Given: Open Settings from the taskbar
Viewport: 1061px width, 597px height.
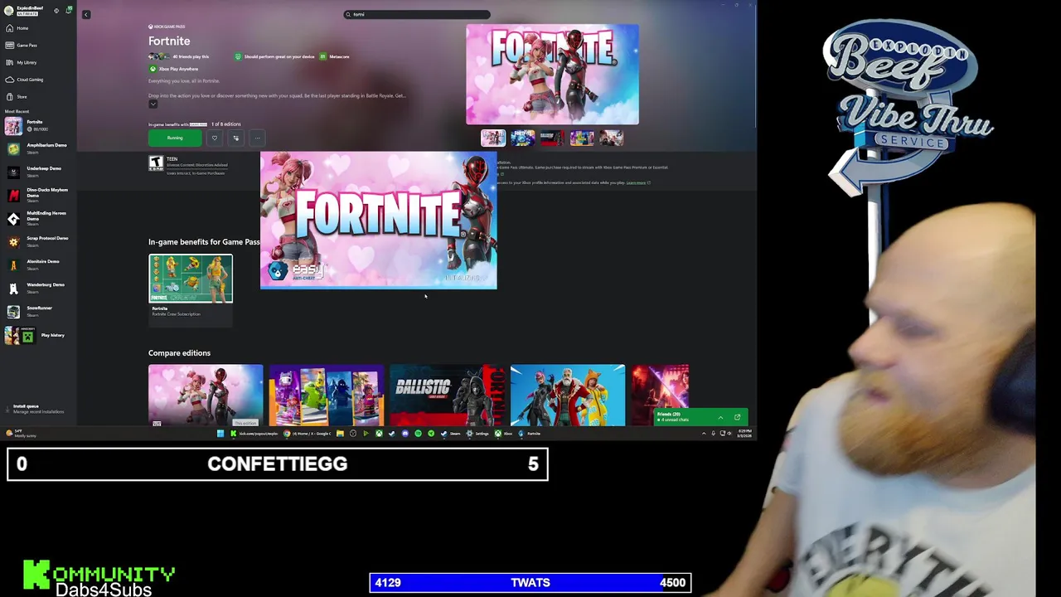Looking at the screenshot, I should point(477,433).
